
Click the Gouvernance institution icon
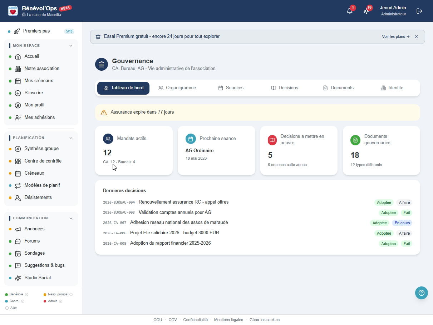[x=102, y=64]
